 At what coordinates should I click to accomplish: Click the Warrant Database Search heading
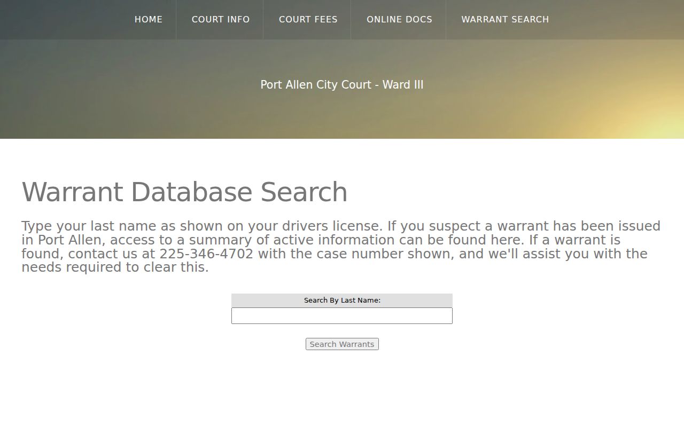click(184, 192)
